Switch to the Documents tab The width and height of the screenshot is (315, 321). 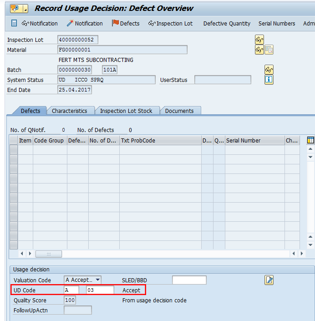179,111
